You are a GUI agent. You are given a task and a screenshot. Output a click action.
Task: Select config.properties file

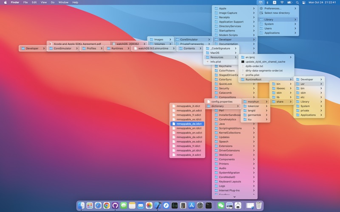point(223,102)
